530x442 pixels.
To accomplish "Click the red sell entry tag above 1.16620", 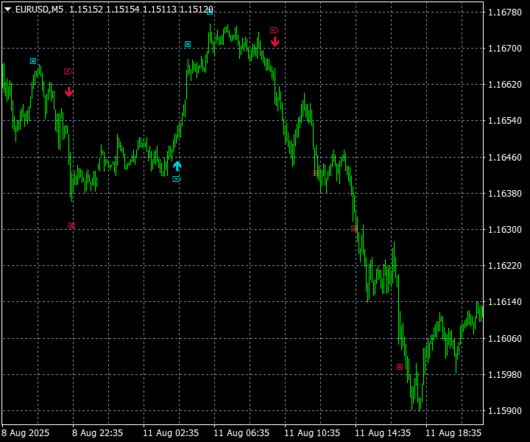I will (68, 71).
